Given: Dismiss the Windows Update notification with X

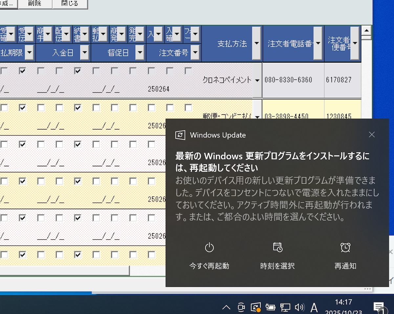Looking at the screenshot, I should (372, 135).
